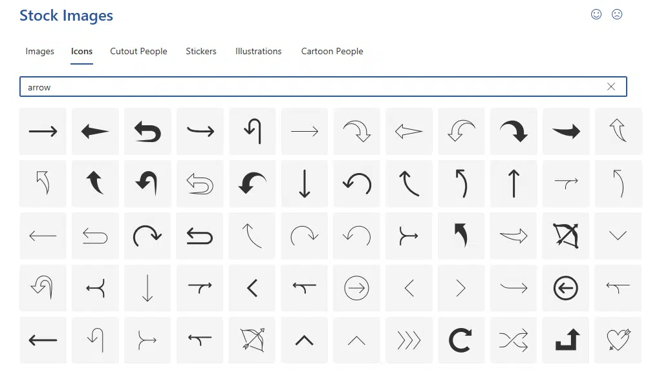
Task: Switch to the Images tab
Action: pos(39,51)
